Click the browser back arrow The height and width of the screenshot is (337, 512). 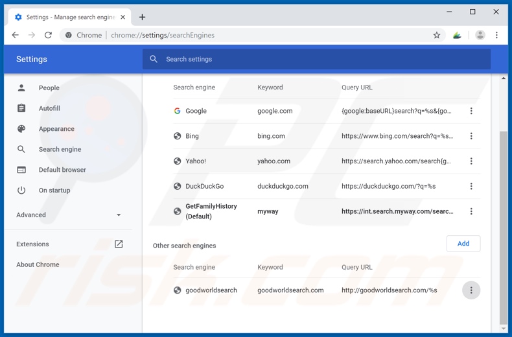(16, 35)
